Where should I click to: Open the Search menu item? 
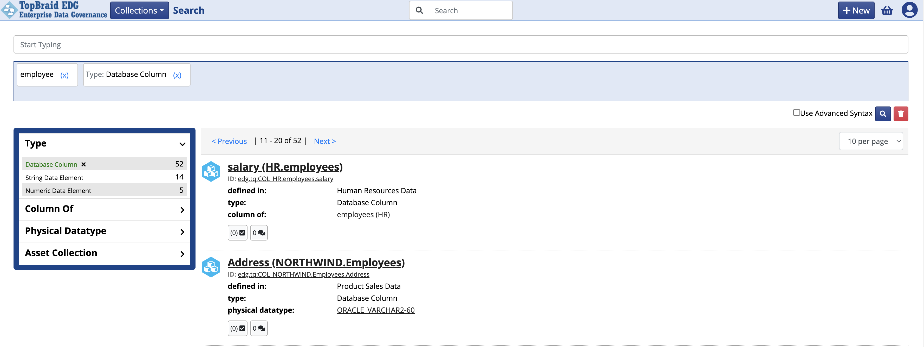click(189, 10)
